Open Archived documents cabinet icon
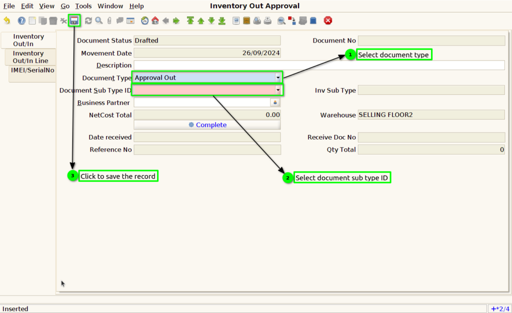This screenshot has height=313, width=512. pyautogui.click(x=246, y=20)
